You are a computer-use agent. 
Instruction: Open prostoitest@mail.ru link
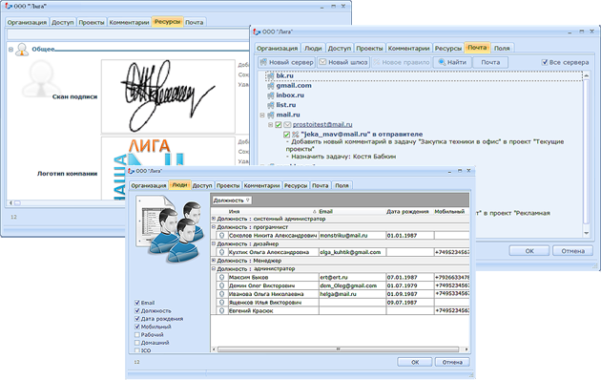(x=322, y=125)
